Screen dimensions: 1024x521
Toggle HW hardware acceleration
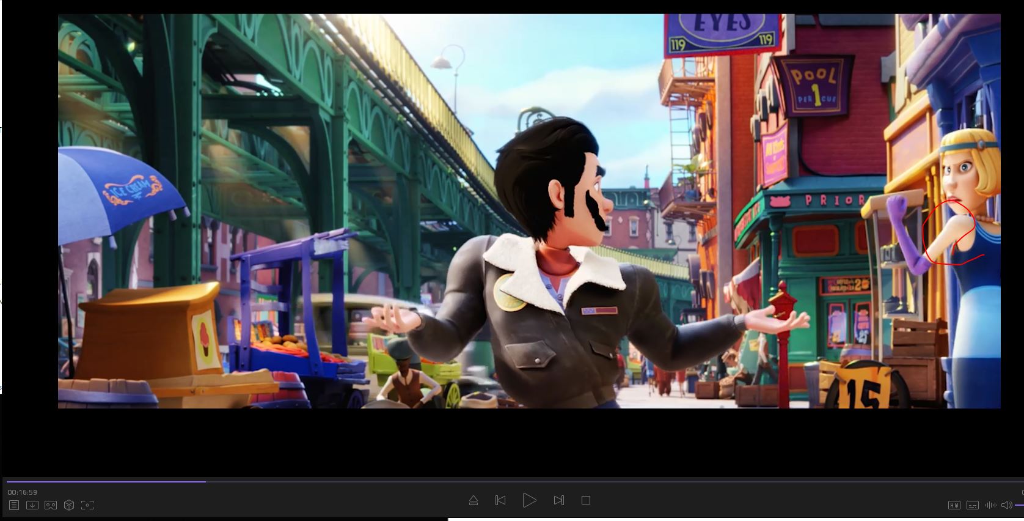tap(954, 505)
